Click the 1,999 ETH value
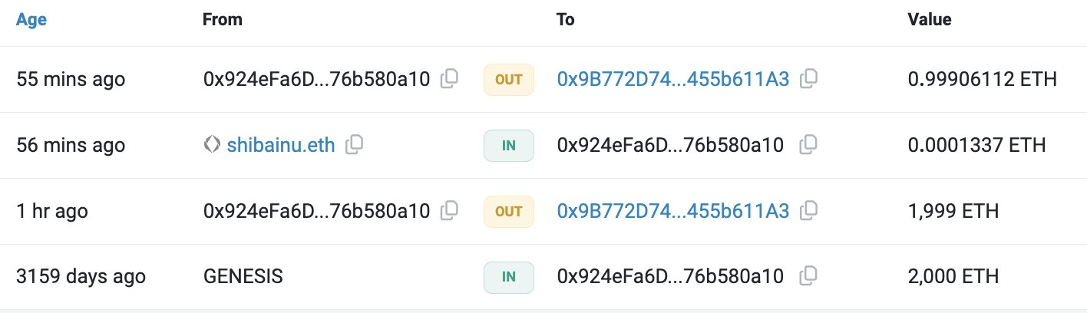The height and width of the screenshot is (313, 1087). coord(953,210)
